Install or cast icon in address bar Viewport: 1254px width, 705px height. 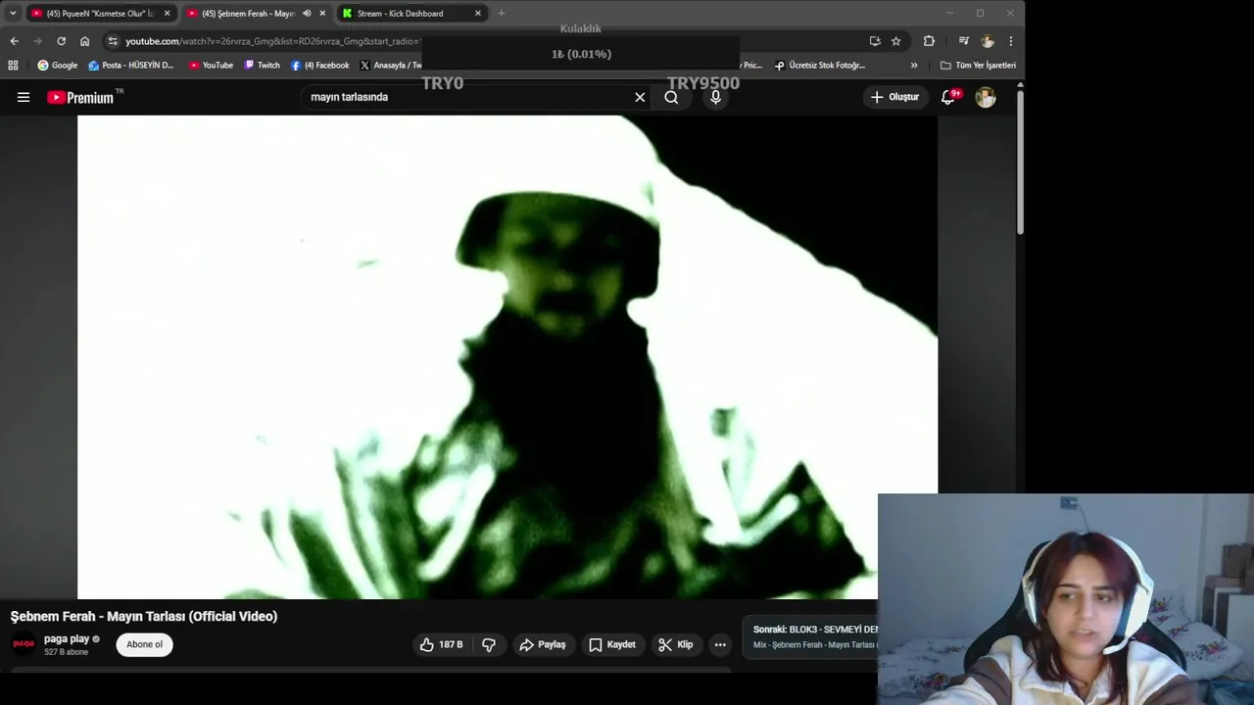(x=875, y=41)
